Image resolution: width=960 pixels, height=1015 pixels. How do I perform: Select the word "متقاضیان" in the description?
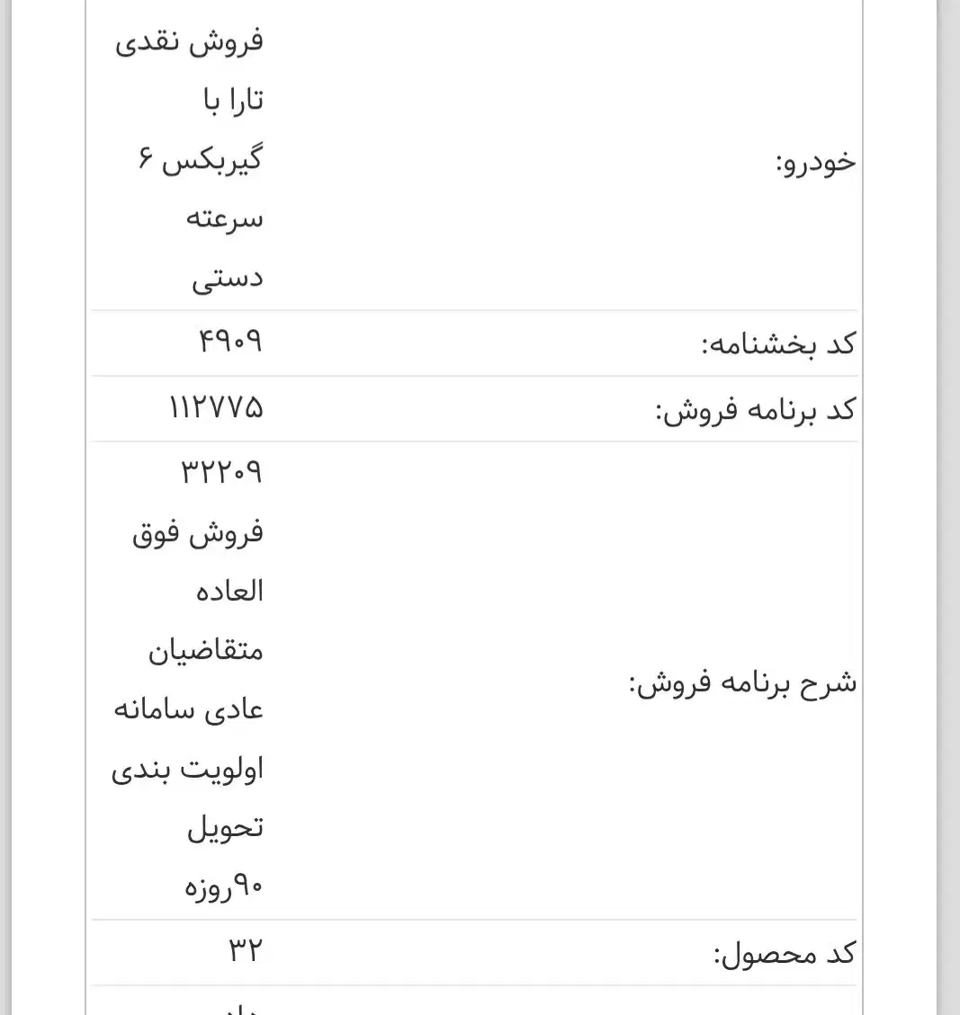(x=206, y=649)
